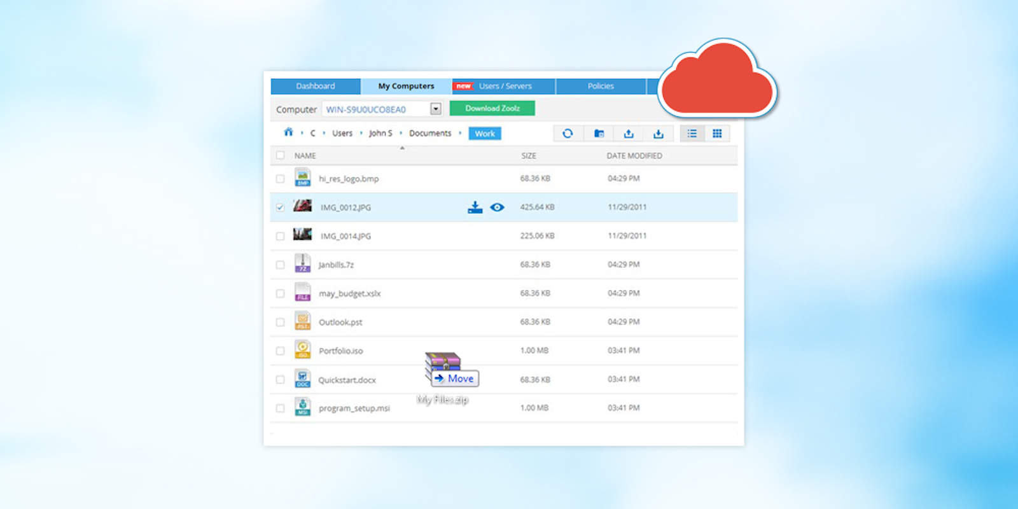Switch to list view

(x=692, y=134)
